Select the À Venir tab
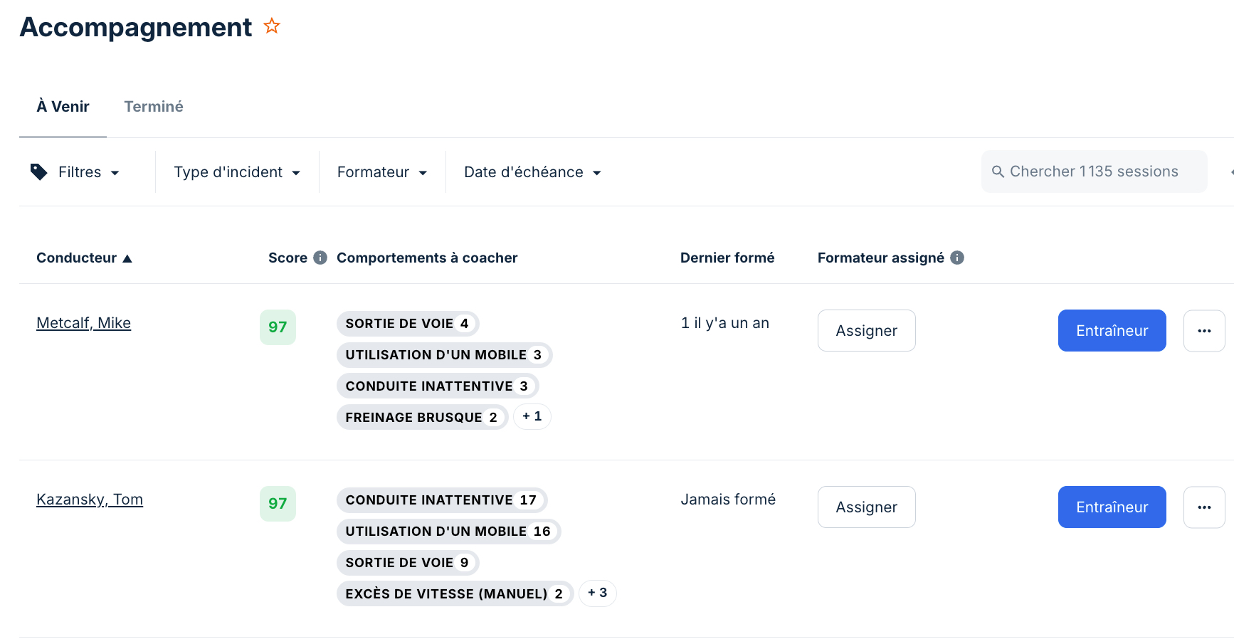This screenshot has height=639, width=1234. click(63, 107)
